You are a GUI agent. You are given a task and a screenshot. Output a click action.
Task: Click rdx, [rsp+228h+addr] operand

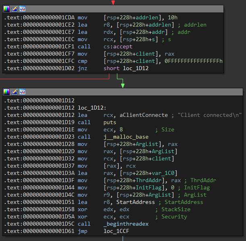click(x=136, y=32)
